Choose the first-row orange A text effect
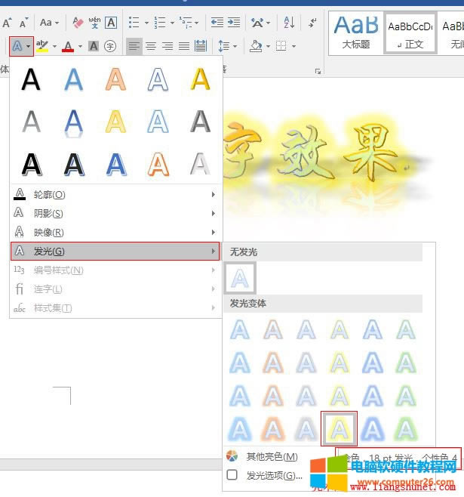Screen dimensions: 464x497 click(116, 79)
